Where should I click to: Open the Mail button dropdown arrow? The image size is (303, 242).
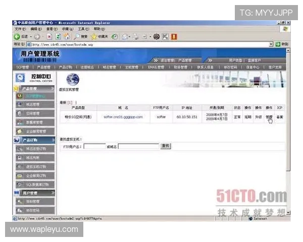[129, 37]
